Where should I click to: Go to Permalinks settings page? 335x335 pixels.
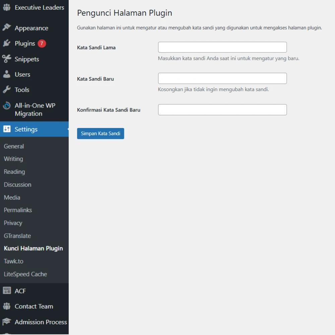click(18, 210)
